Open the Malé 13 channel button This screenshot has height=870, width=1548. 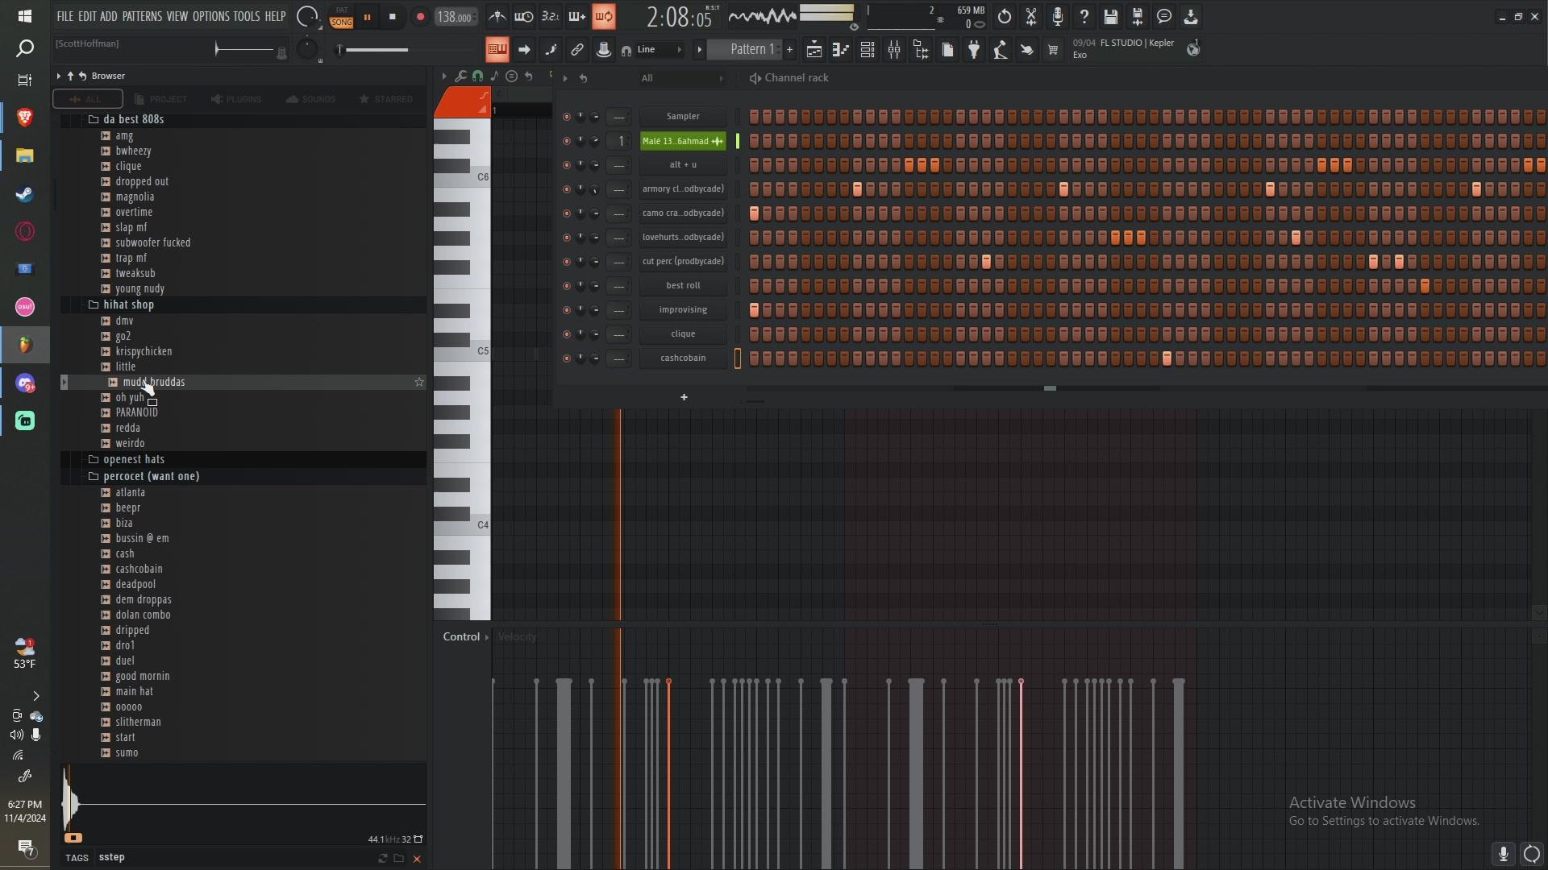pyautogui.click(x=683, y=141)
